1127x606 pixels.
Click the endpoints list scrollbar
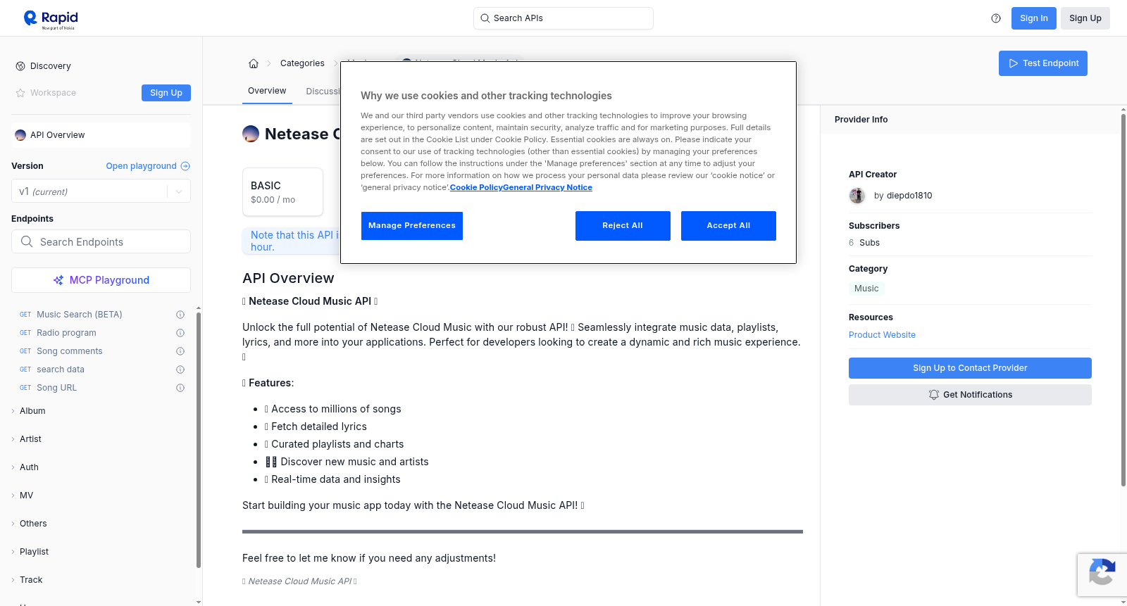199,440
